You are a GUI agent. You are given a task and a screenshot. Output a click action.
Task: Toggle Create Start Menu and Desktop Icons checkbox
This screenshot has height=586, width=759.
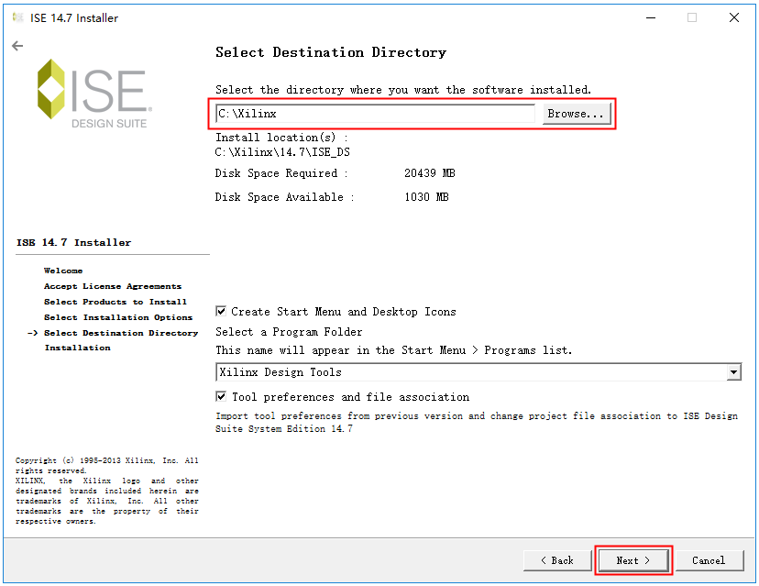click(221, 312)
